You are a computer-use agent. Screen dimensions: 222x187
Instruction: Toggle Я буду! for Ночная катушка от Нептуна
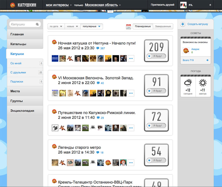click(156, 56)
